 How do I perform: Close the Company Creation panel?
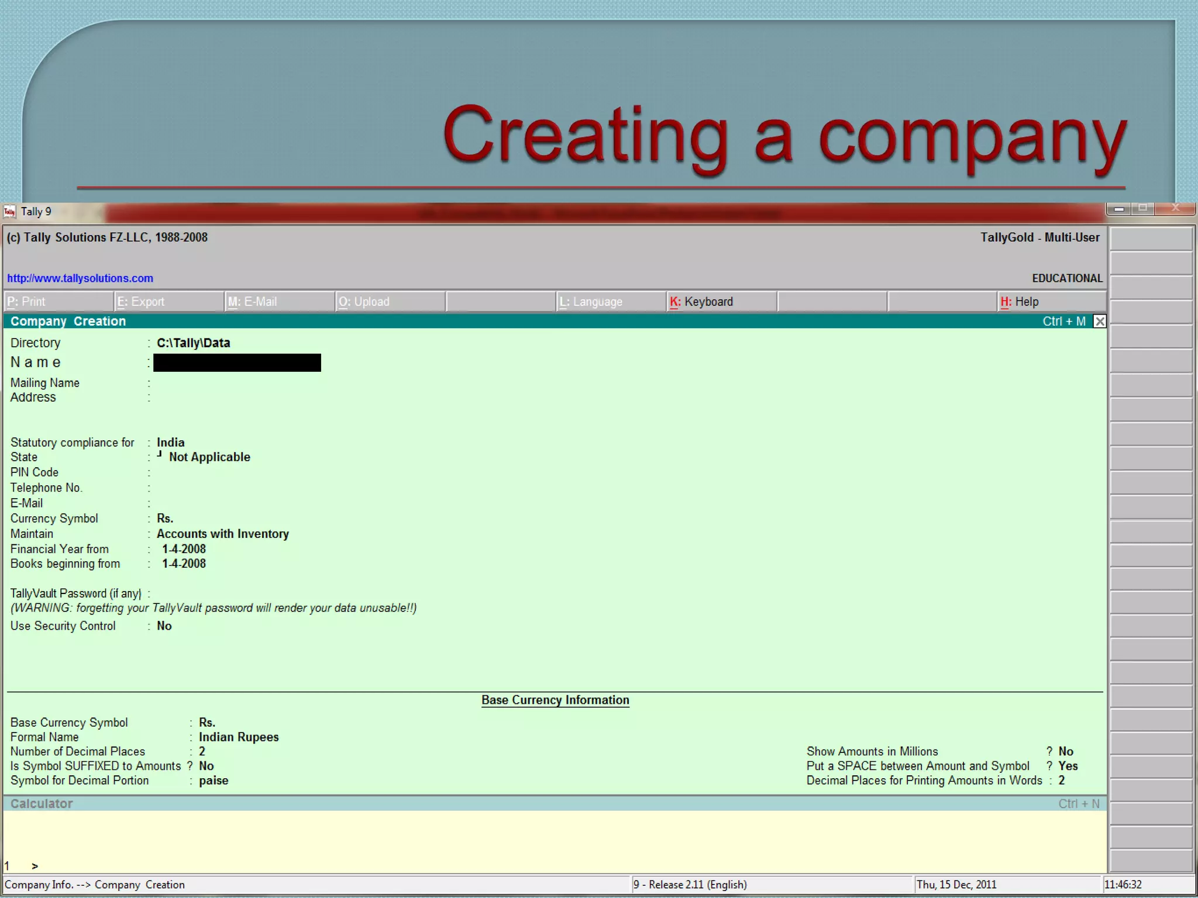click(1099, 322)
